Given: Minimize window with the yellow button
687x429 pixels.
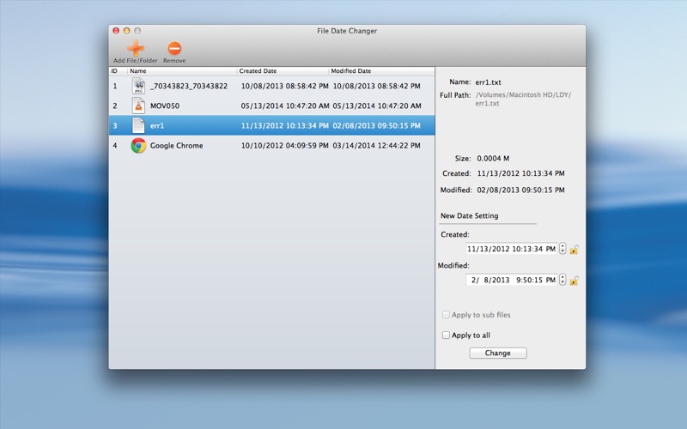Looking at the screenshot, I should [126, 31].
